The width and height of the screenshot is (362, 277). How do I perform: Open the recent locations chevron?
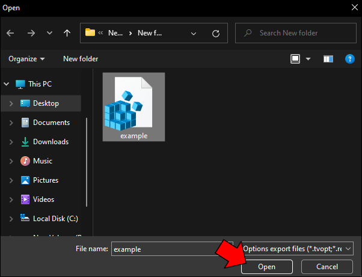click(x=49, y=33)
